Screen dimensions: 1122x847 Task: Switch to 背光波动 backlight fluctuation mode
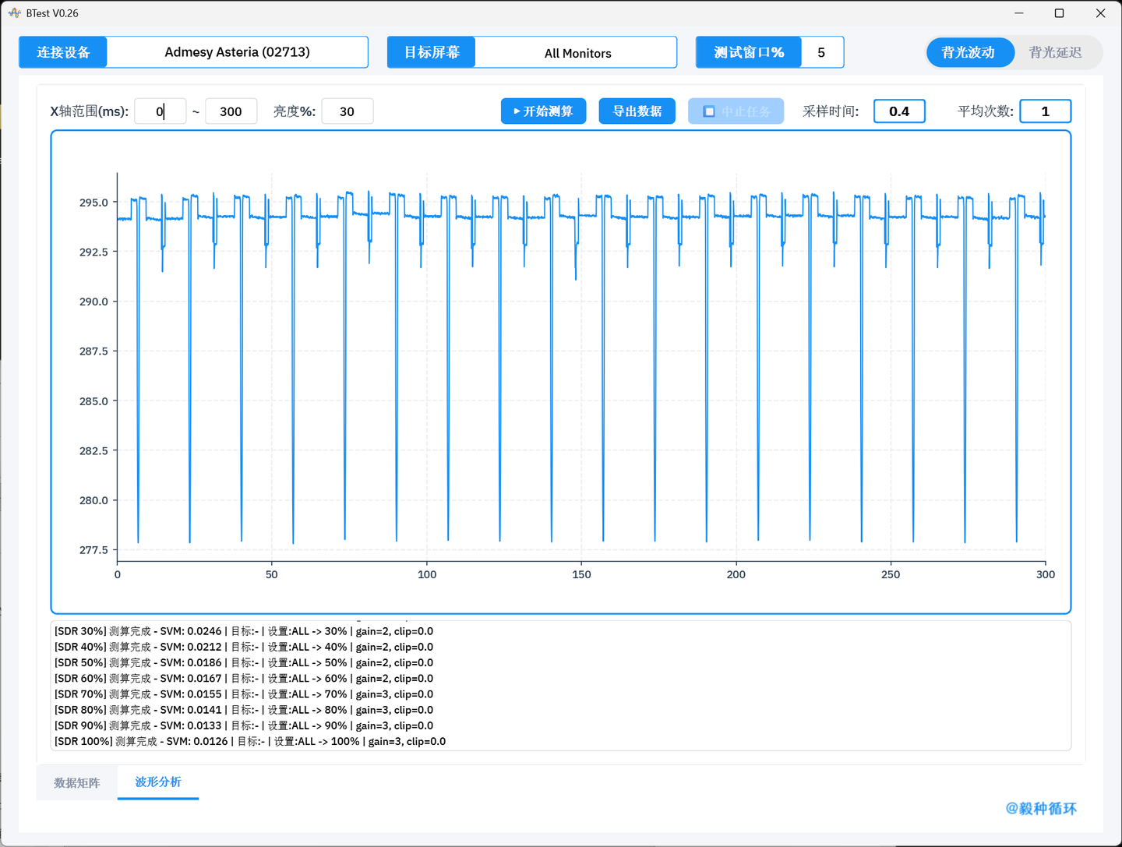[970, 52]
